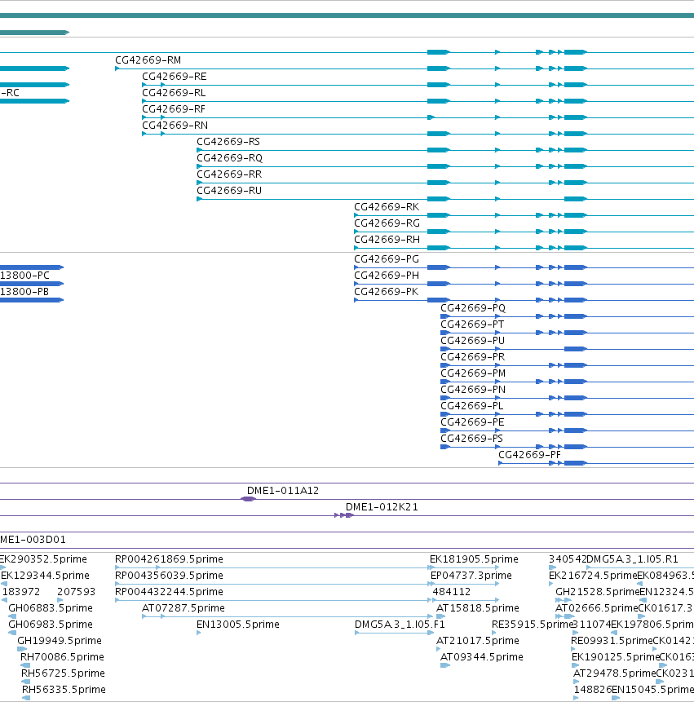Select EST RP004432244.5prime

[x=169, y=592]
